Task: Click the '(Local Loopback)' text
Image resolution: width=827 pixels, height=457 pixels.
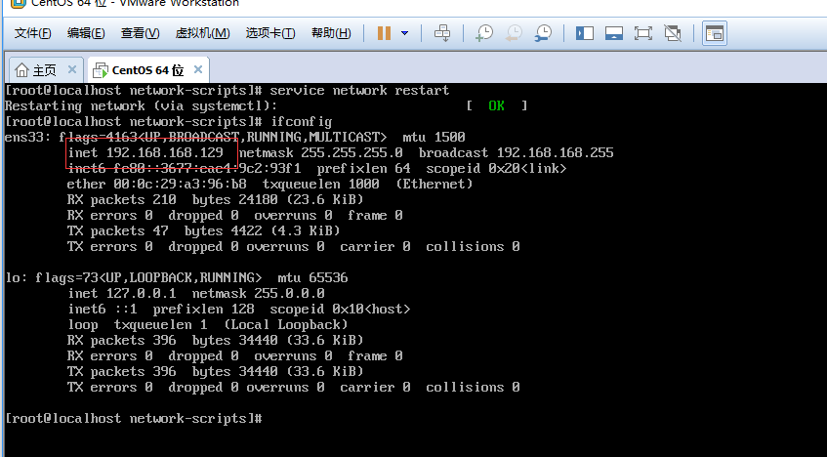Action: point(286,324)
